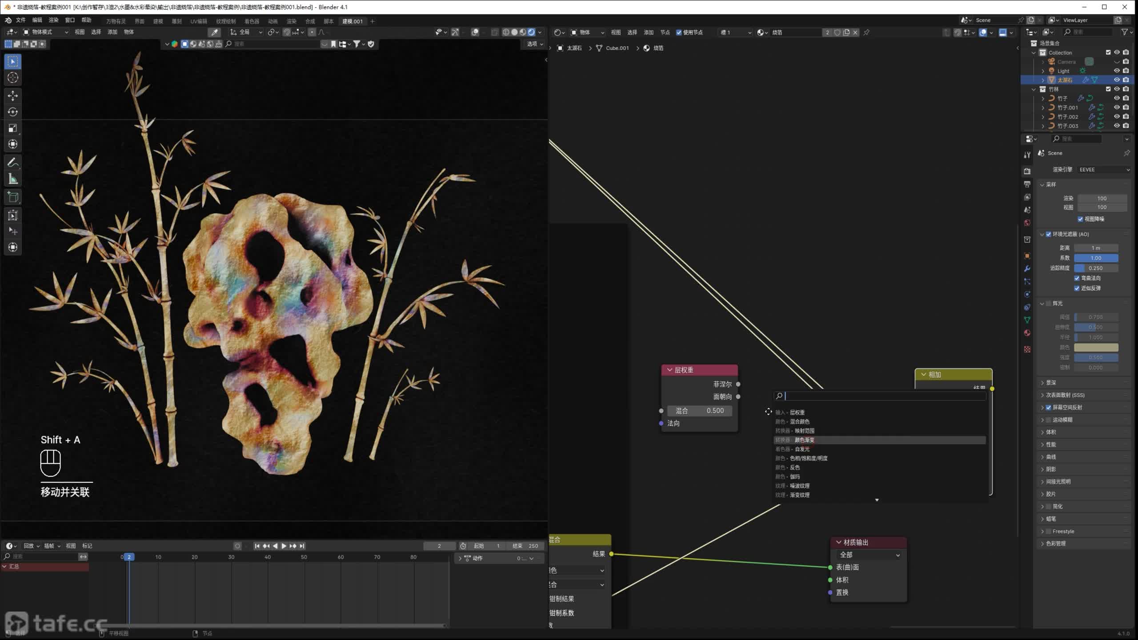
Task: Choose 颜色渐变 from node search list
Action: coord(804,440)
